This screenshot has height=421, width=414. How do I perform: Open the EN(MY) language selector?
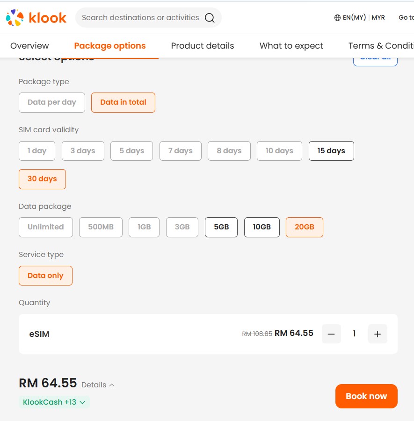tap(354, 18)
